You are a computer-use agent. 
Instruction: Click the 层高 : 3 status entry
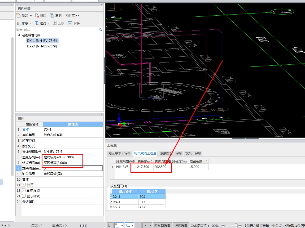tap(37, 226)
